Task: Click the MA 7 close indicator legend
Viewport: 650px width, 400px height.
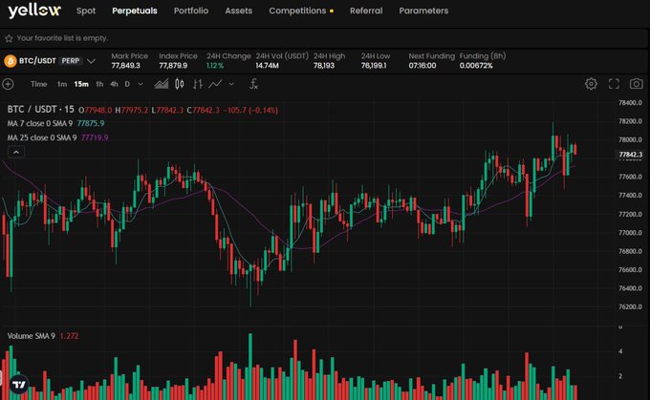Action: 40,123
